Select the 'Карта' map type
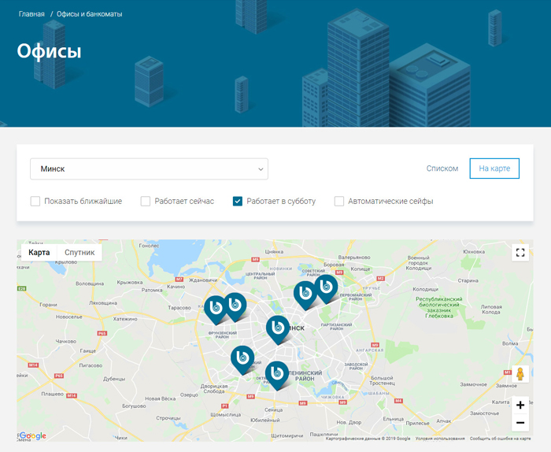 point(39,253)
